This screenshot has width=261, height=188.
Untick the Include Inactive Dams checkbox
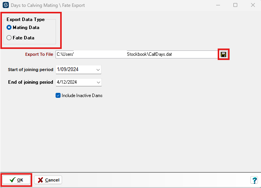point(58,95)
